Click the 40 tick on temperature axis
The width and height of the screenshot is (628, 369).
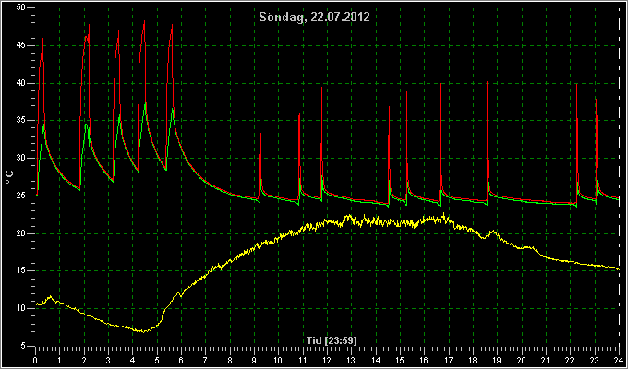coord(21,83)
